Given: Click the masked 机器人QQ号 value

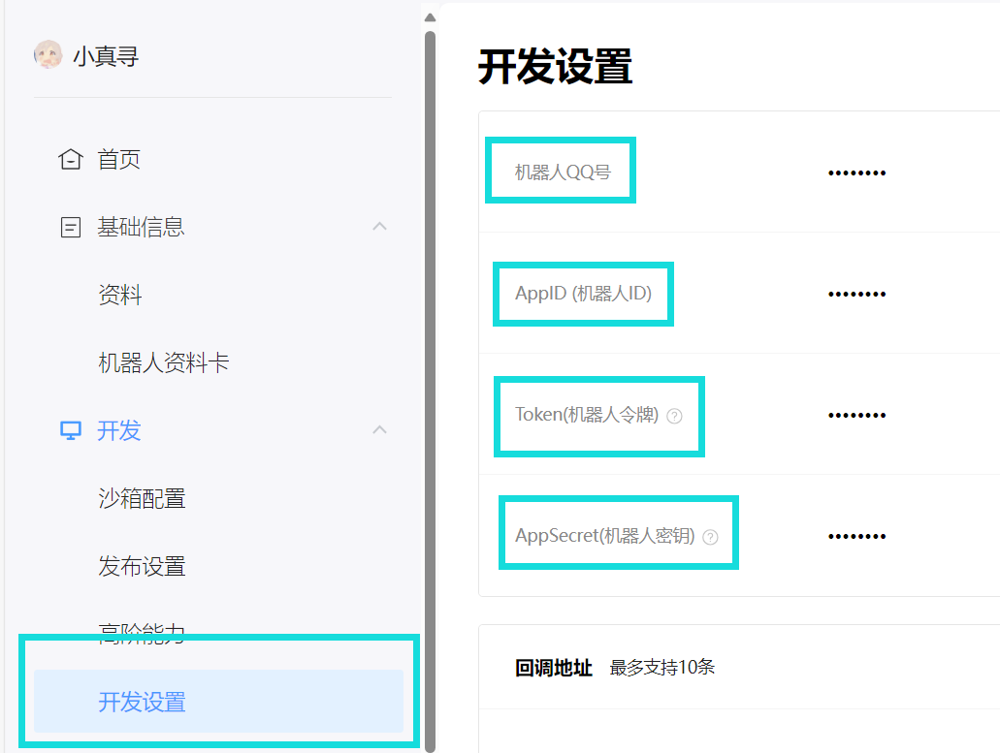Looking at the screenshot, I should click(856, 173).
